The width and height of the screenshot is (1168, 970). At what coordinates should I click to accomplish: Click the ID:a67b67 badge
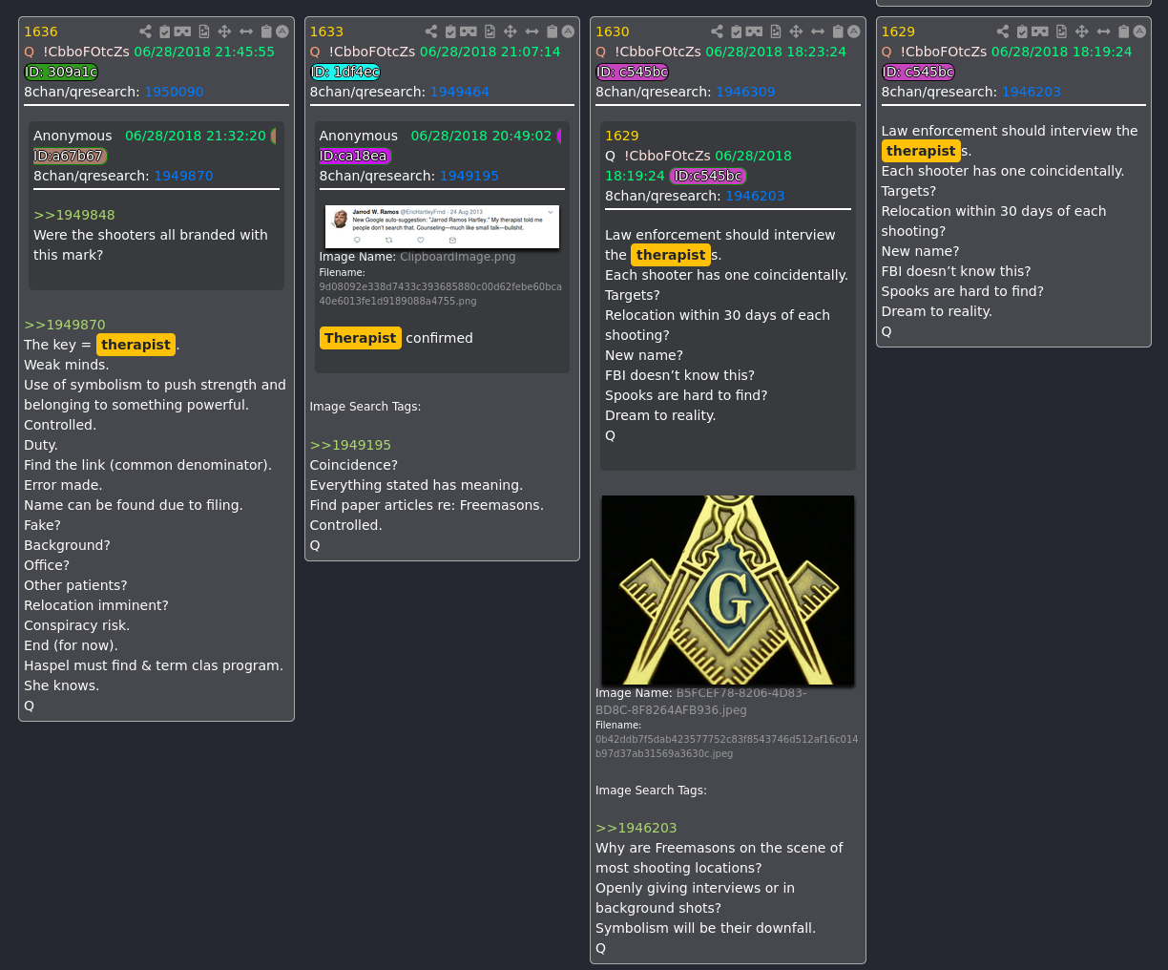pos(70,156)
